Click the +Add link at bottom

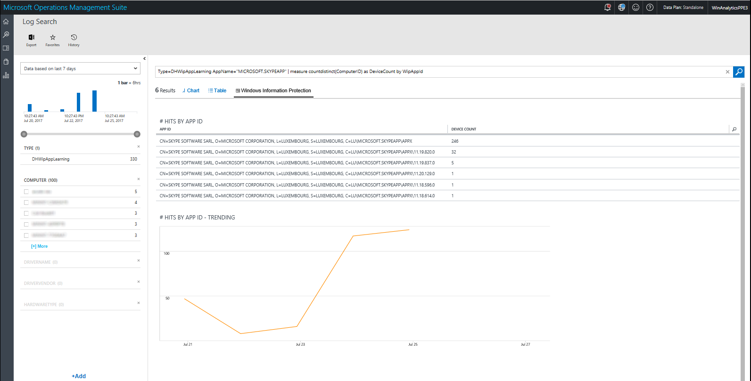(x=79, y=376)
